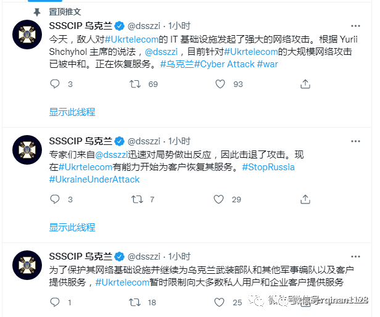Open more options menu on second tweet
The width and height of the screenshot is (380, 317).
(x=355, y=141)
